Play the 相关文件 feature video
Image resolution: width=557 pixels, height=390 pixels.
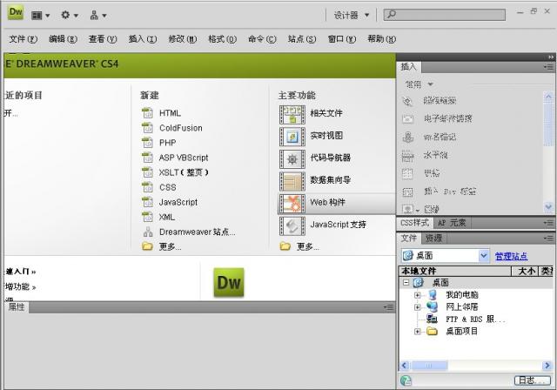pyautogui.click(x=292, y=114)
